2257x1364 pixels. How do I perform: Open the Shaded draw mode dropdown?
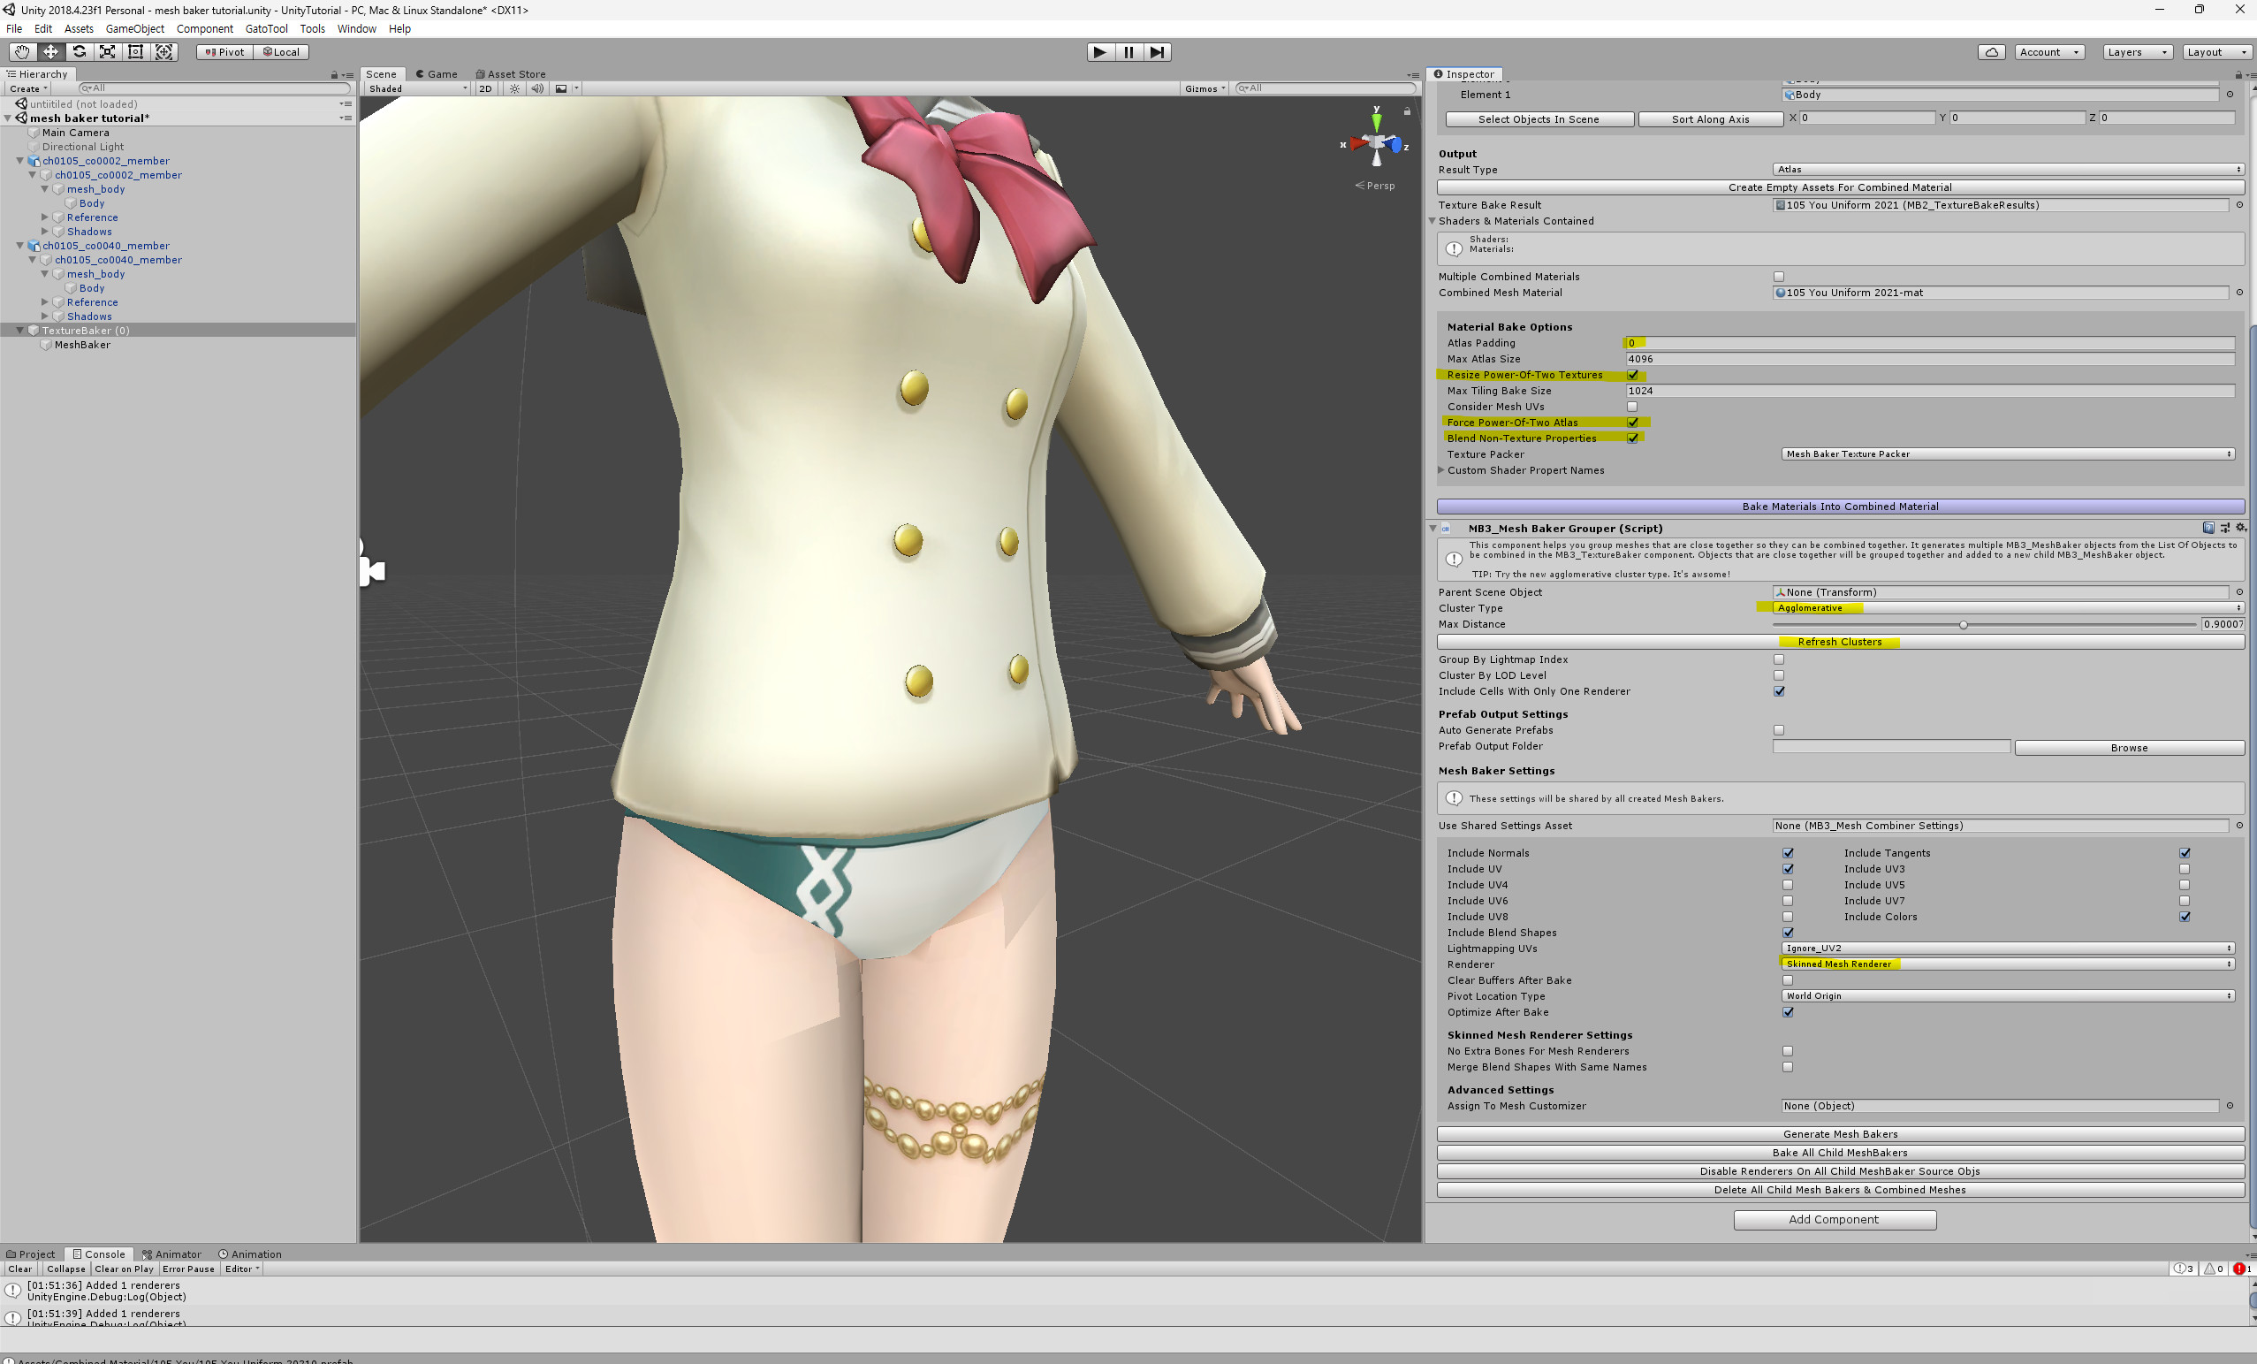(417, 89)
